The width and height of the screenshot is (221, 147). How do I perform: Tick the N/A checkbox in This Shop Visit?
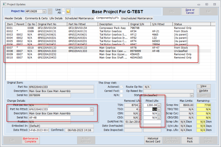(121, 95)
